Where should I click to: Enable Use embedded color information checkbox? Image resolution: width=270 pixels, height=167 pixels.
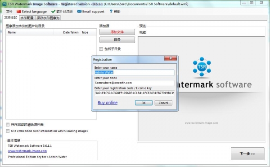8,131
